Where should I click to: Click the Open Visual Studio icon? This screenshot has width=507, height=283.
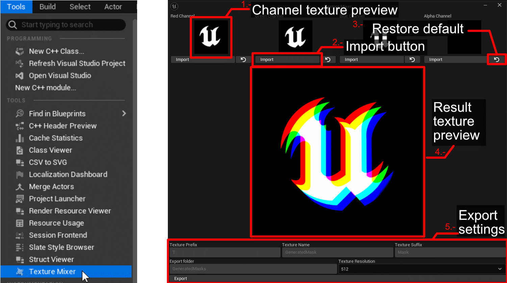pos(20,76)
